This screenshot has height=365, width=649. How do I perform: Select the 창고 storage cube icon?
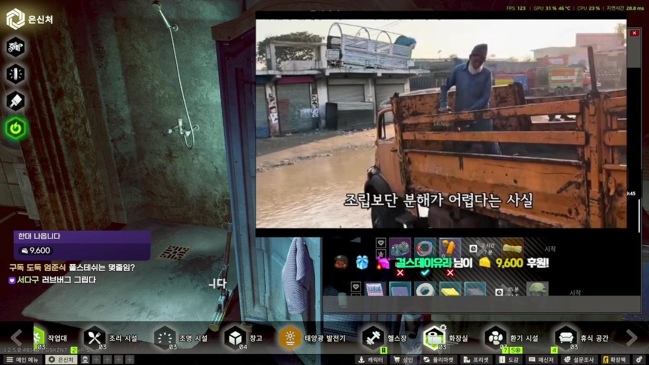pos(235,338)
